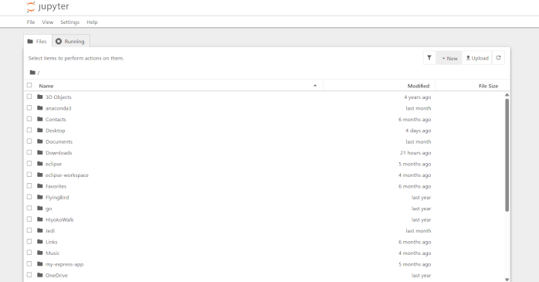539x282 pixels.
Task: Check the box for 3D Objects
Action: [29, 97]
